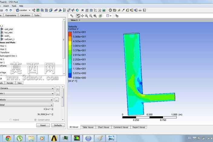
Task: Insert a Contour plot from toolbar
Action: (x=38, y=10)
